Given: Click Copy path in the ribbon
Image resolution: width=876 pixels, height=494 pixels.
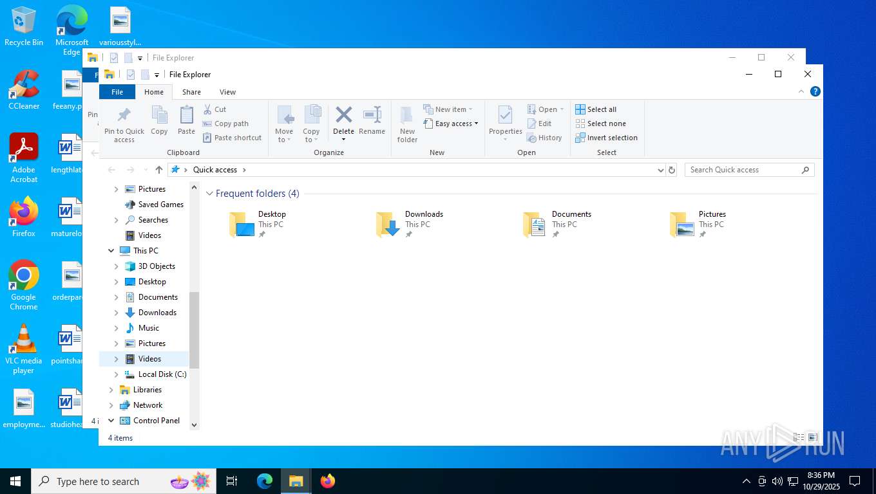Looking at the screenshot, I should (225, 123).
